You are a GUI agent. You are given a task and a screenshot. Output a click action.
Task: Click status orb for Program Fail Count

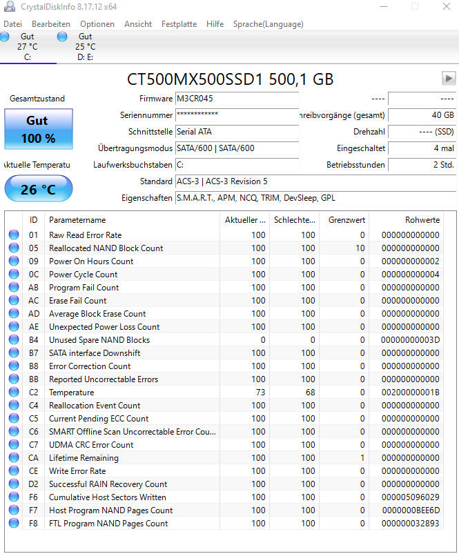[14, 287]
